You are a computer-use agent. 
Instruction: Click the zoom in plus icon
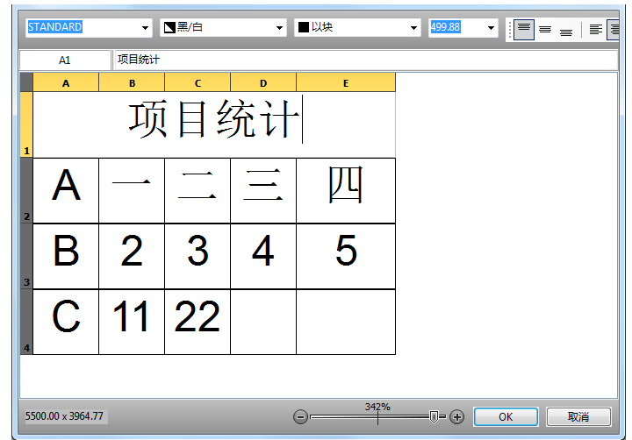(x=457, y=417)
